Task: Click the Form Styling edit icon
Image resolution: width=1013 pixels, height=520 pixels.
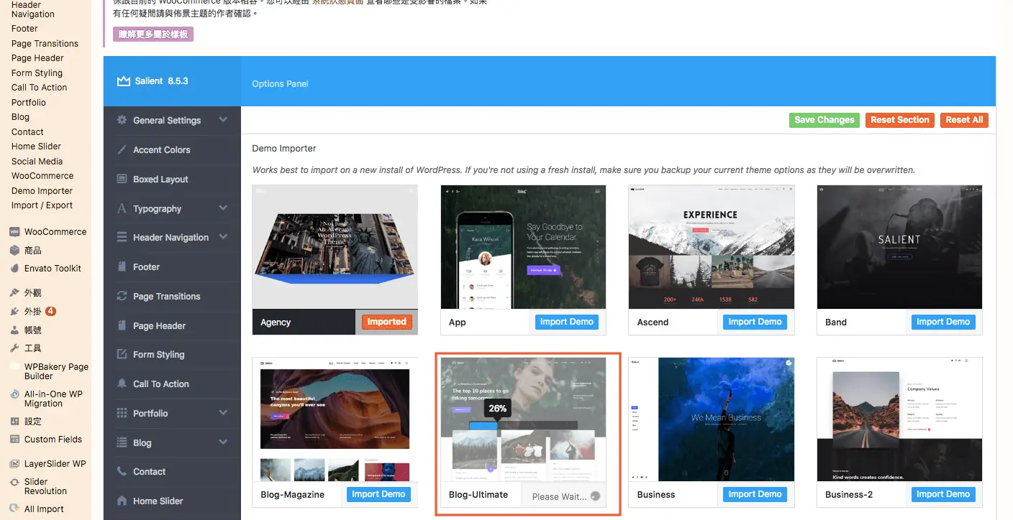Action: coord(122,354)
